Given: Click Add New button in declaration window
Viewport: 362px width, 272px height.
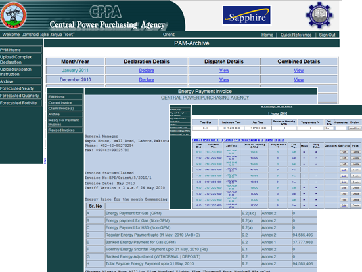Looking at the screenshot, I should pyautogui.click(x=355, y=128).
